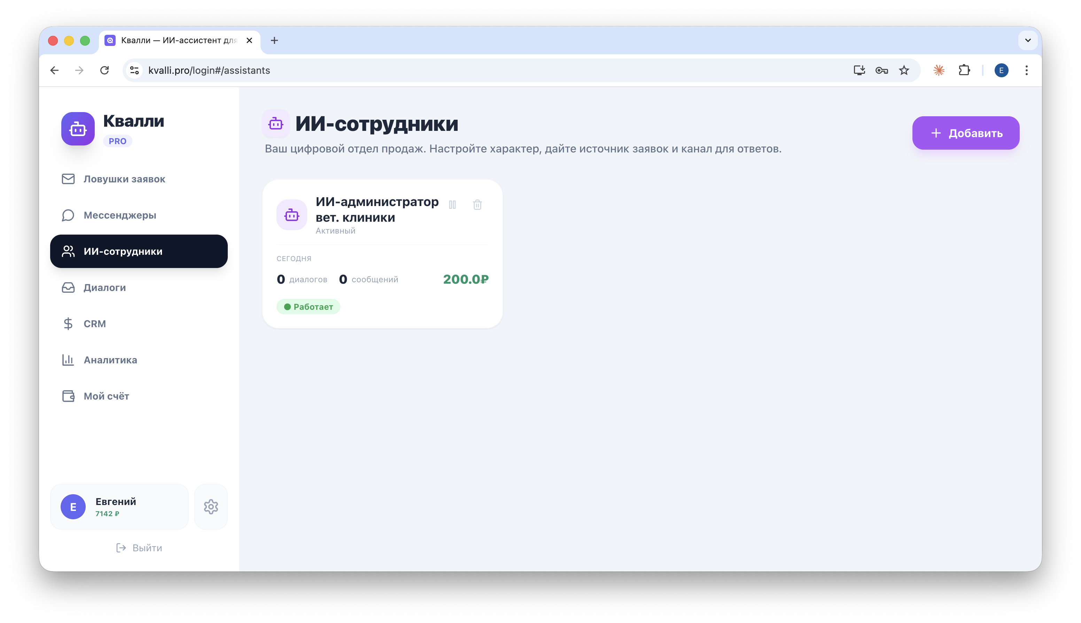Open Мой счёт via the wallet icon
The image size is (1081, 623).
[x=69, y=396]
